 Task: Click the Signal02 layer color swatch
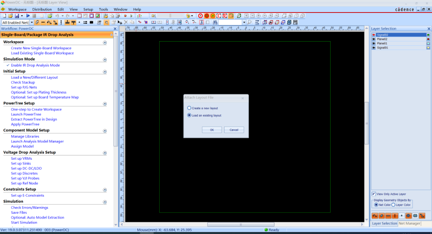[x=428, y=35]
